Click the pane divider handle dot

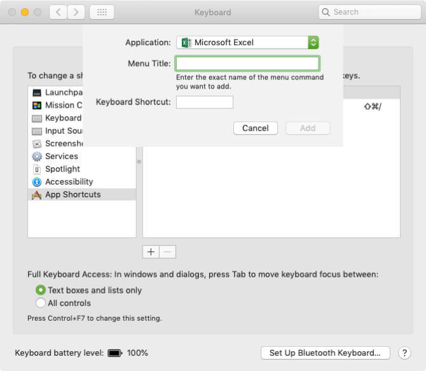click(139, 162)
